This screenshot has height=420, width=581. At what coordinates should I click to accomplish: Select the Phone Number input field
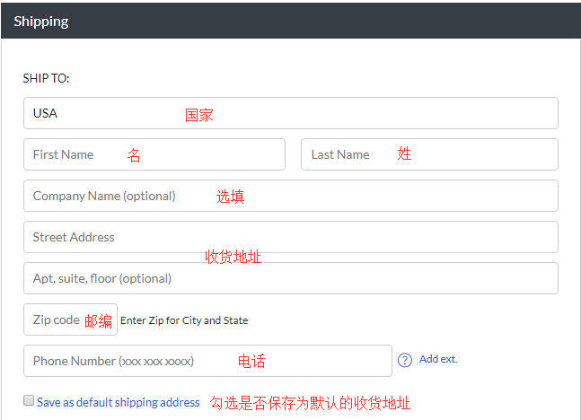[x=207, y=361]
